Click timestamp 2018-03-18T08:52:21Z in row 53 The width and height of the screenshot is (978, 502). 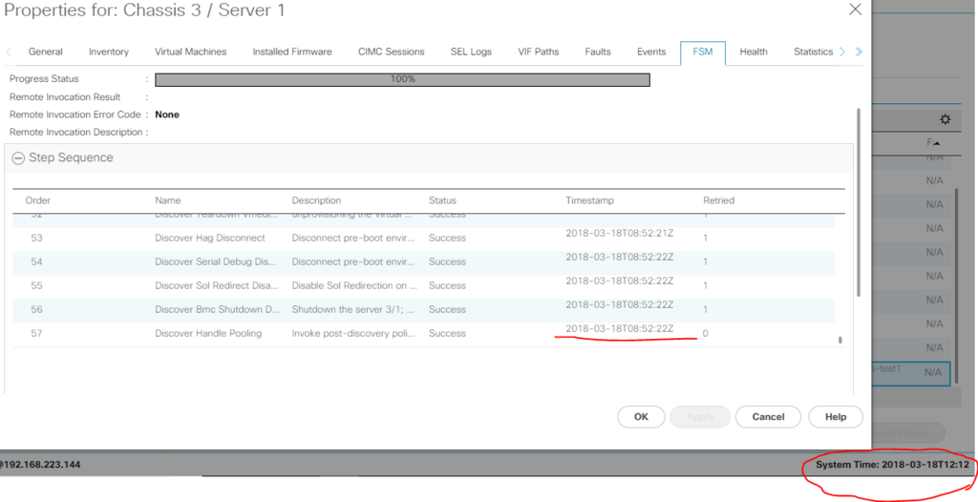click(619, 233)
